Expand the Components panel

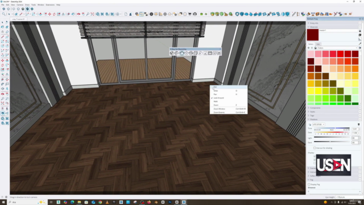pos(333,108)
